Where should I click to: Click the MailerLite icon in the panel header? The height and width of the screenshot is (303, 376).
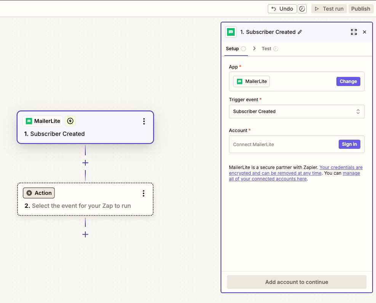tap(230, 32)
